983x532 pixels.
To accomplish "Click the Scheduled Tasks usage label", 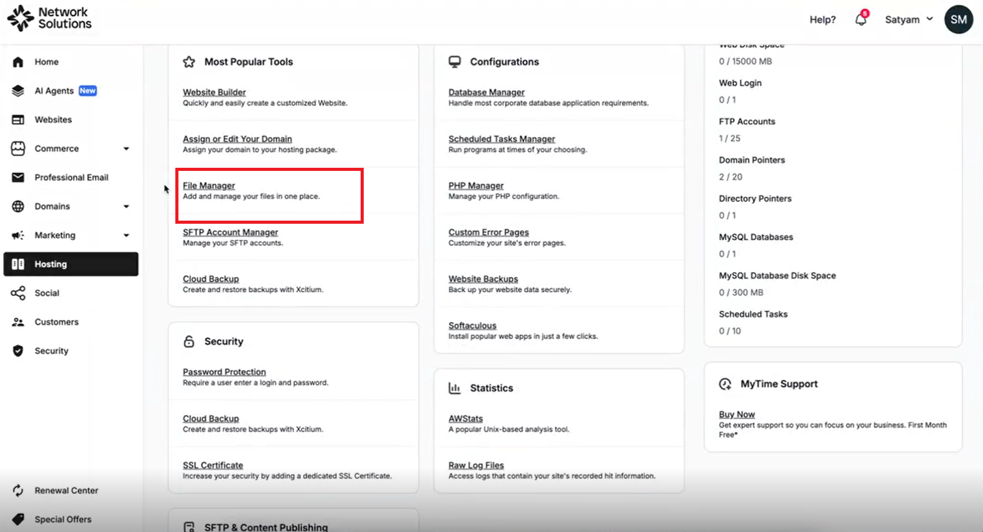I will pyautogui.click(x=753, y=314).
